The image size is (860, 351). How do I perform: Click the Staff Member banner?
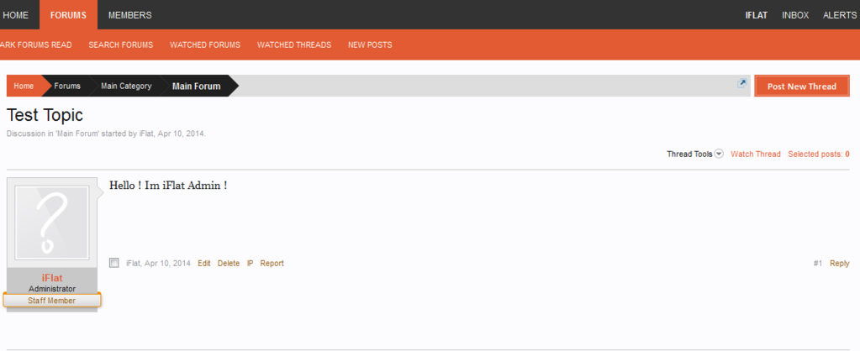[52, 301]
